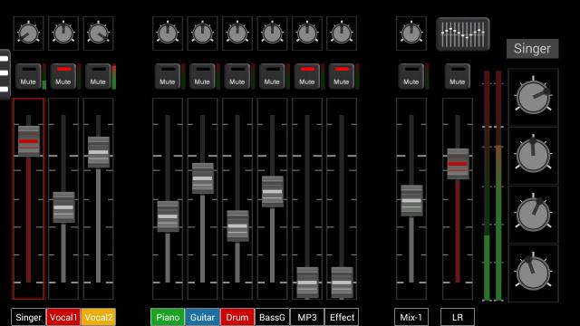This screenshot has height=326, width=580.
Task: Click the knob above the Piano channel
Action: pyautogui.click(x=168, y=34)
